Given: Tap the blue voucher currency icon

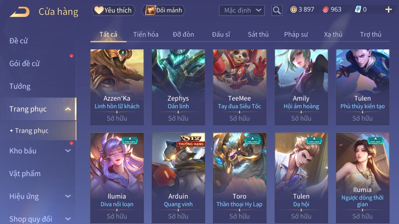Looking at the screenshot, I should 358,10.
